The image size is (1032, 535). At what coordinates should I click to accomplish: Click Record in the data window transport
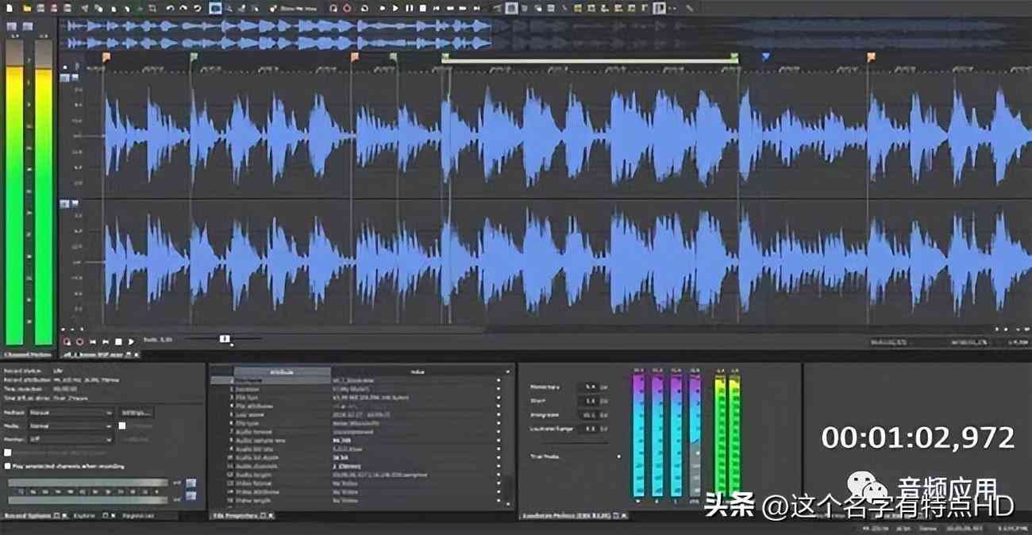point(80,342)
